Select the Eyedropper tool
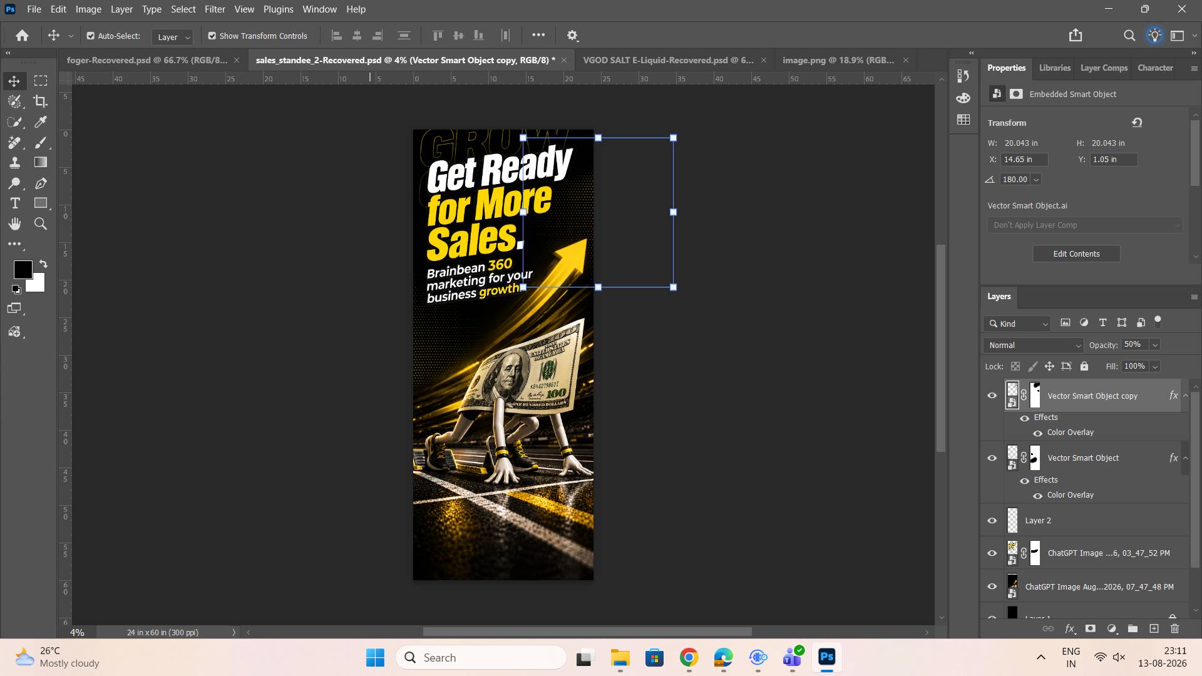This screenshot has height=676, width=1202. click(41, 122)
